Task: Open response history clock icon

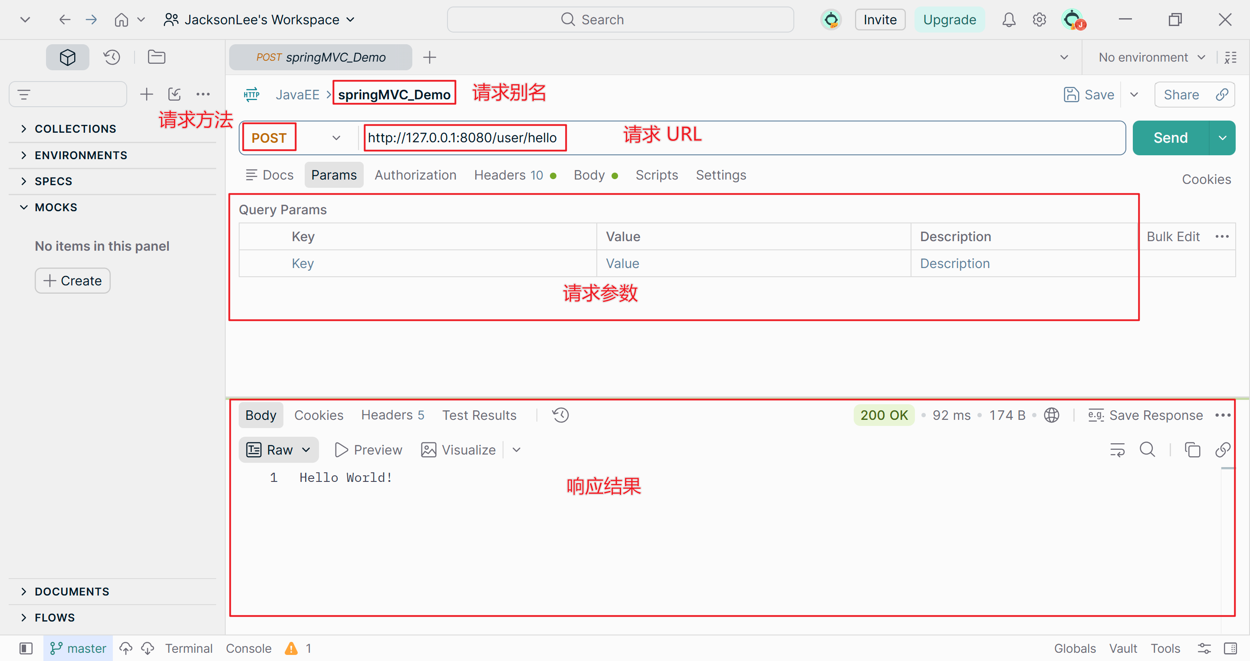Action: coord(560,415)
